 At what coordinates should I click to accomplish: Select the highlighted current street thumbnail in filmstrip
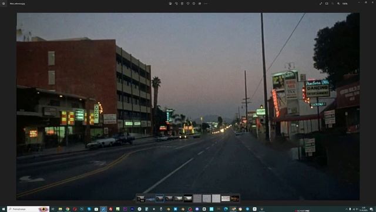tap(159, 198)
